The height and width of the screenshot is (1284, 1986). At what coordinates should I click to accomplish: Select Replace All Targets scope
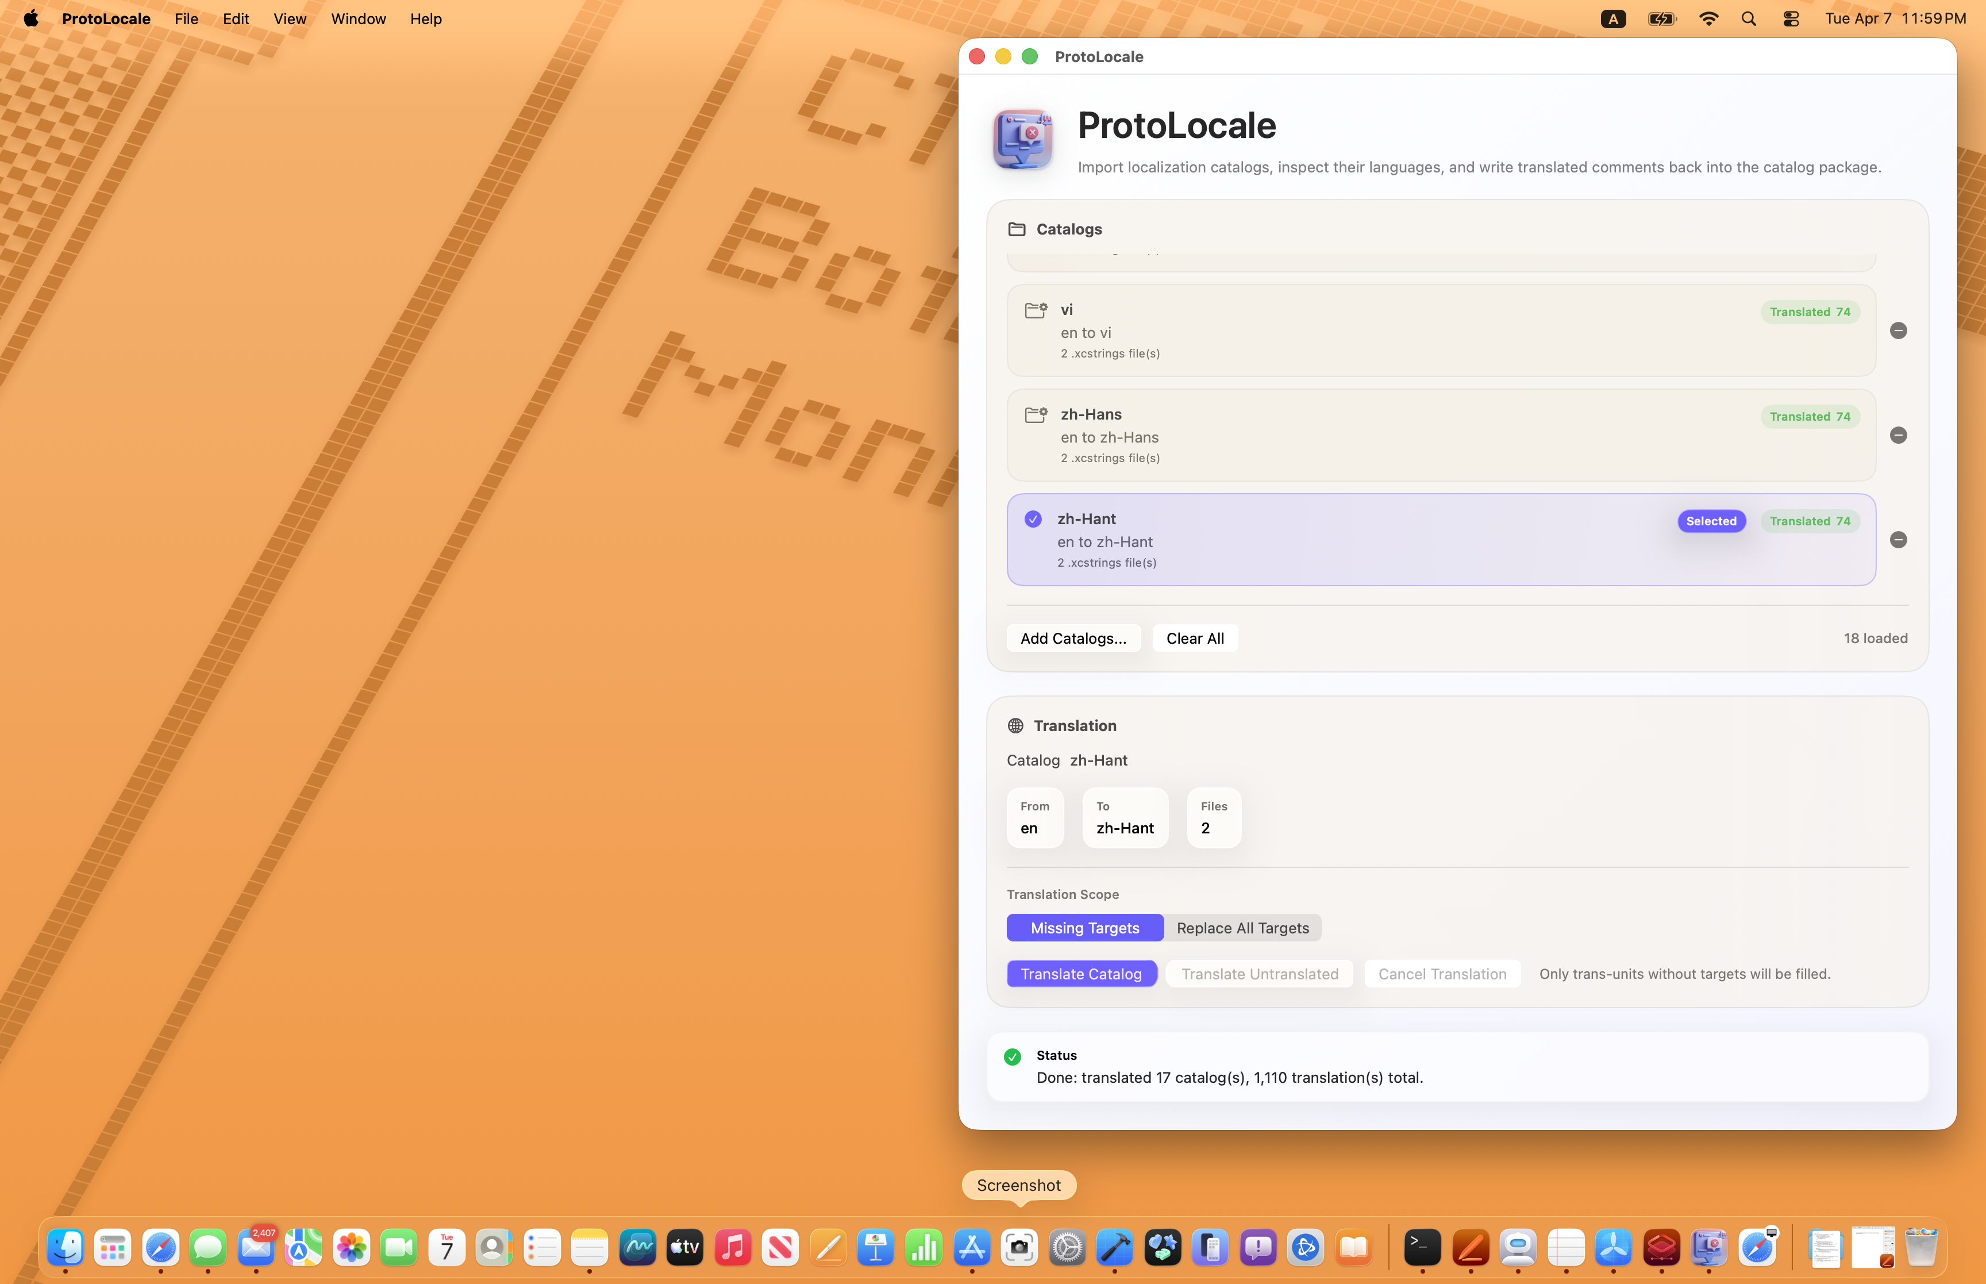(1242, 928)
